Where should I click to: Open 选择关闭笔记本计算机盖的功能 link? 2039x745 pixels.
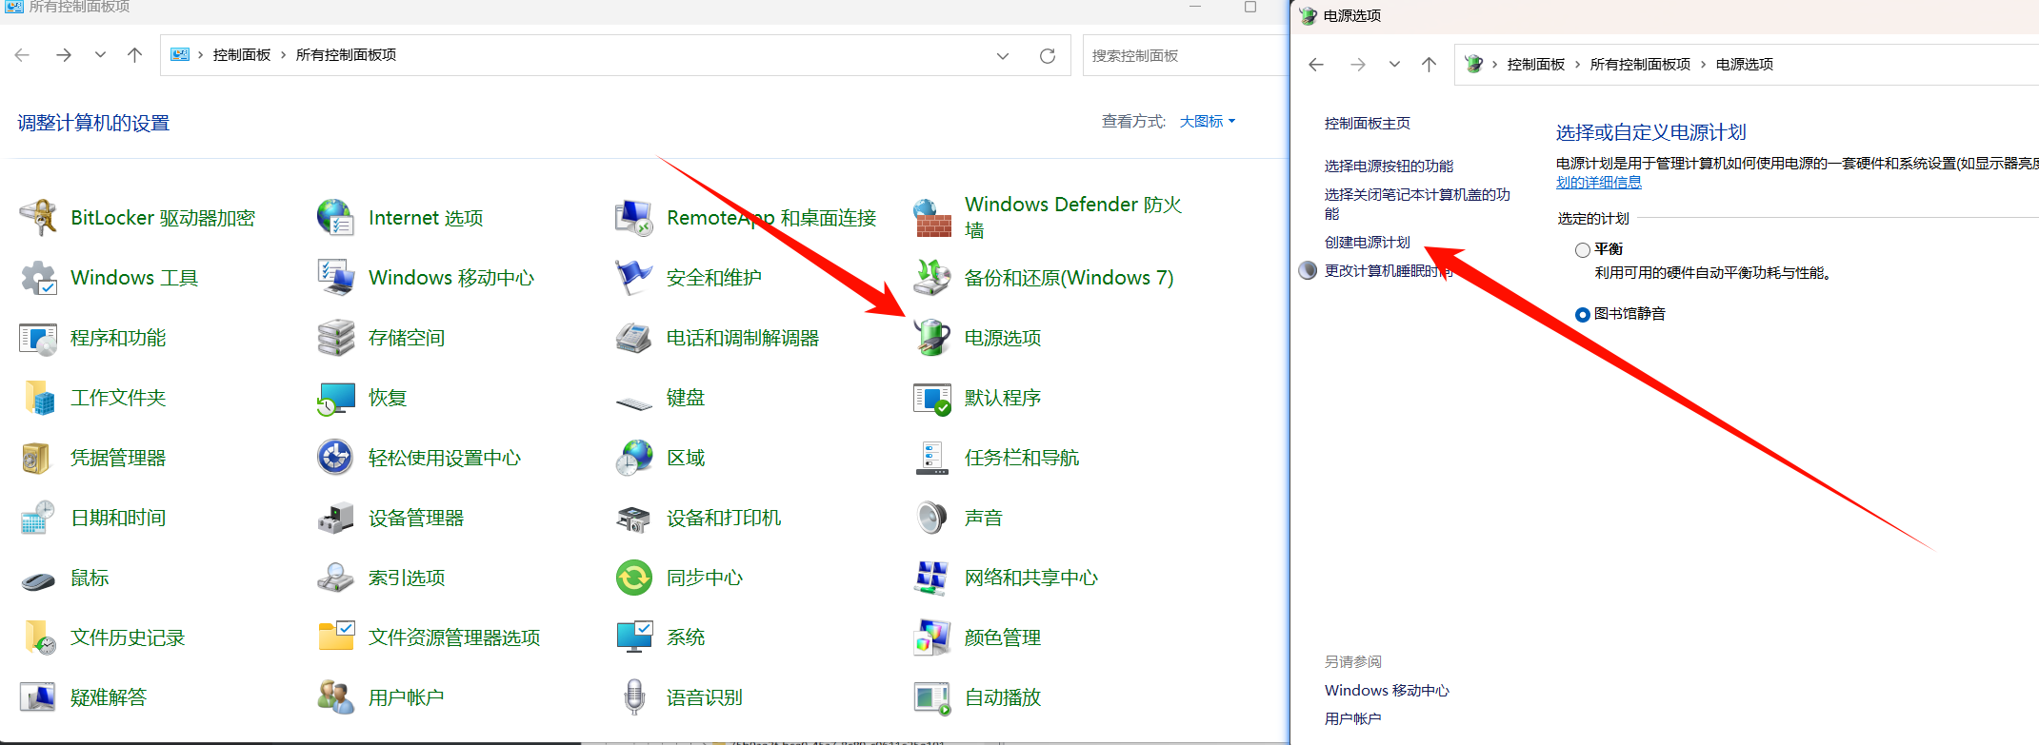pos(1417,204)
